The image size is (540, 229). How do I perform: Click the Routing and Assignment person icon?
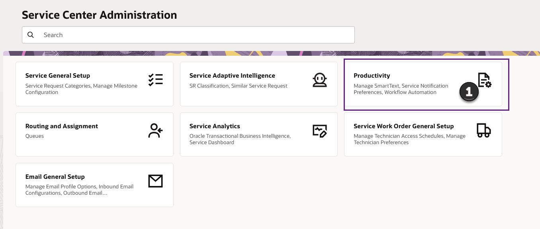click(x=155, y=131)
